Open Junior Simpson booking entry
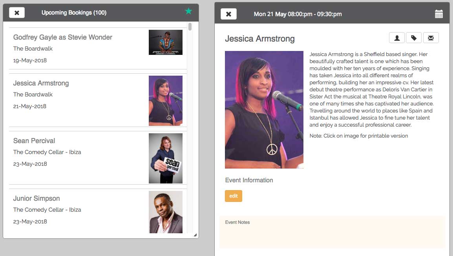The height and width of the screenshot is (256, 453). (98, 211)
